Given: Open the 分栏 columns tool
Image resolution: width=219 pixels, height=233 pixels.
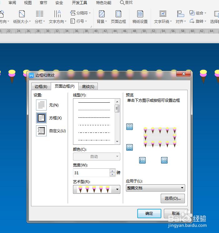Looking at the screenshot, I should coord(39,17).
